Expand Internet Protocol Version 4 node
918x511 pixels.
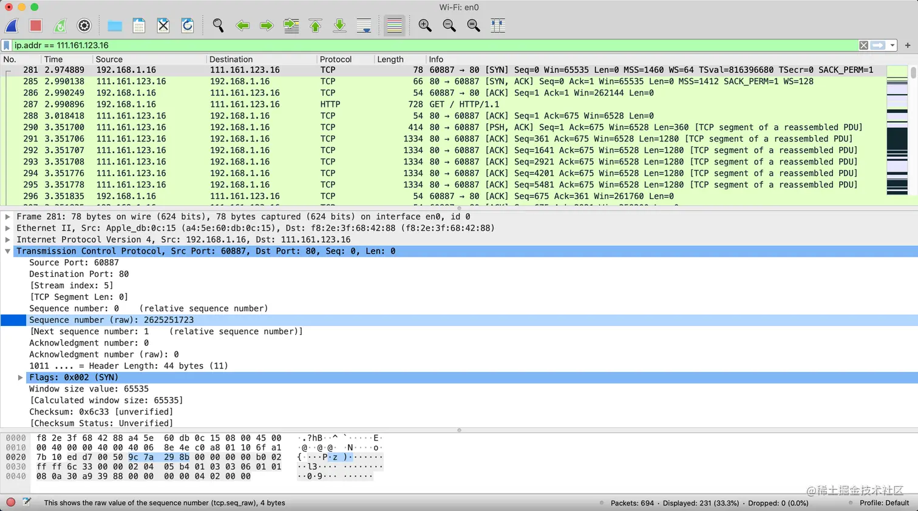[8, 240]
